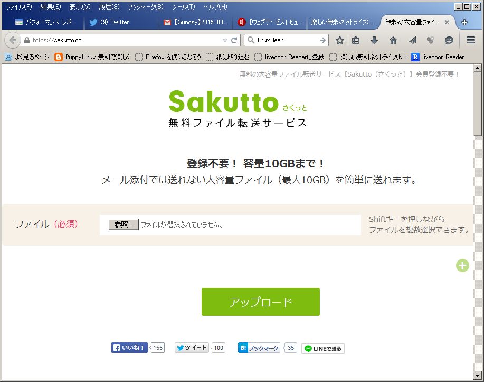
Task: Click the Hatena ブックマーク button
Action: [259, 348]
